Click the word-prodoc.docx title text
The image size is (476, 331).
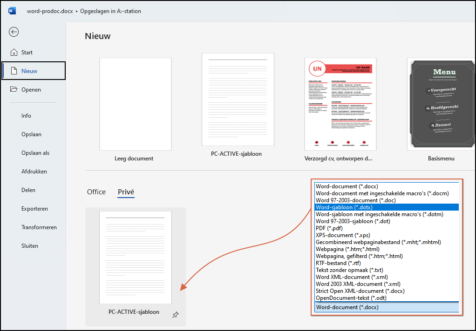50,11
